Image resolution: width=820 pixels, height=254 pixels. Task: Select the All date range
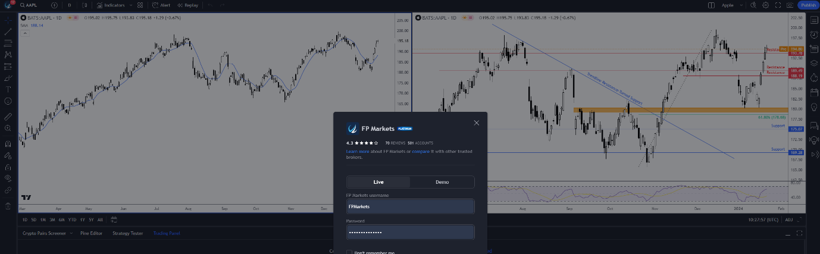click(x=100, y=219)
